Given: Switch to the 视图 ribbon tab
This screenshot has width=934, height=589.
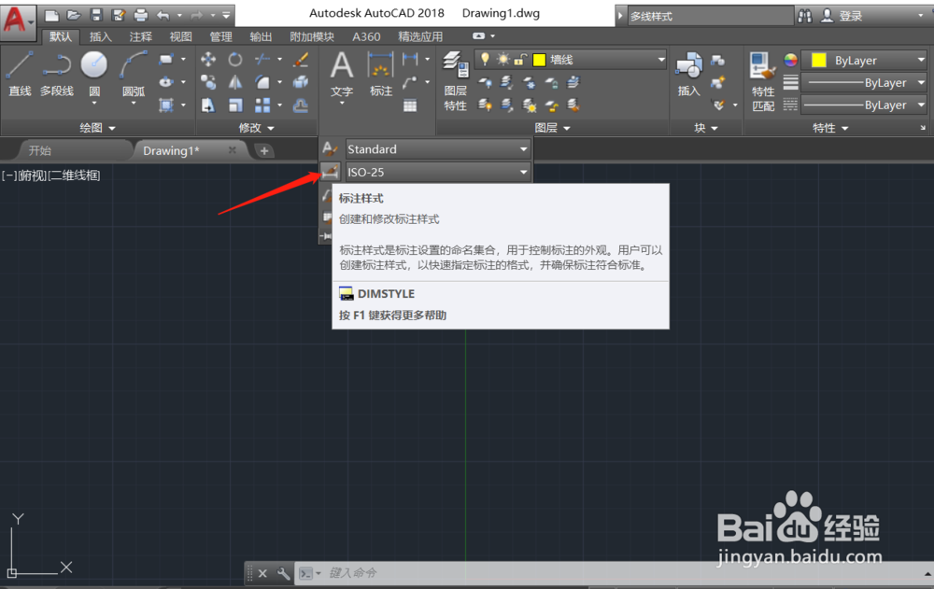Looking at the screenshot, I should (180, 37).
